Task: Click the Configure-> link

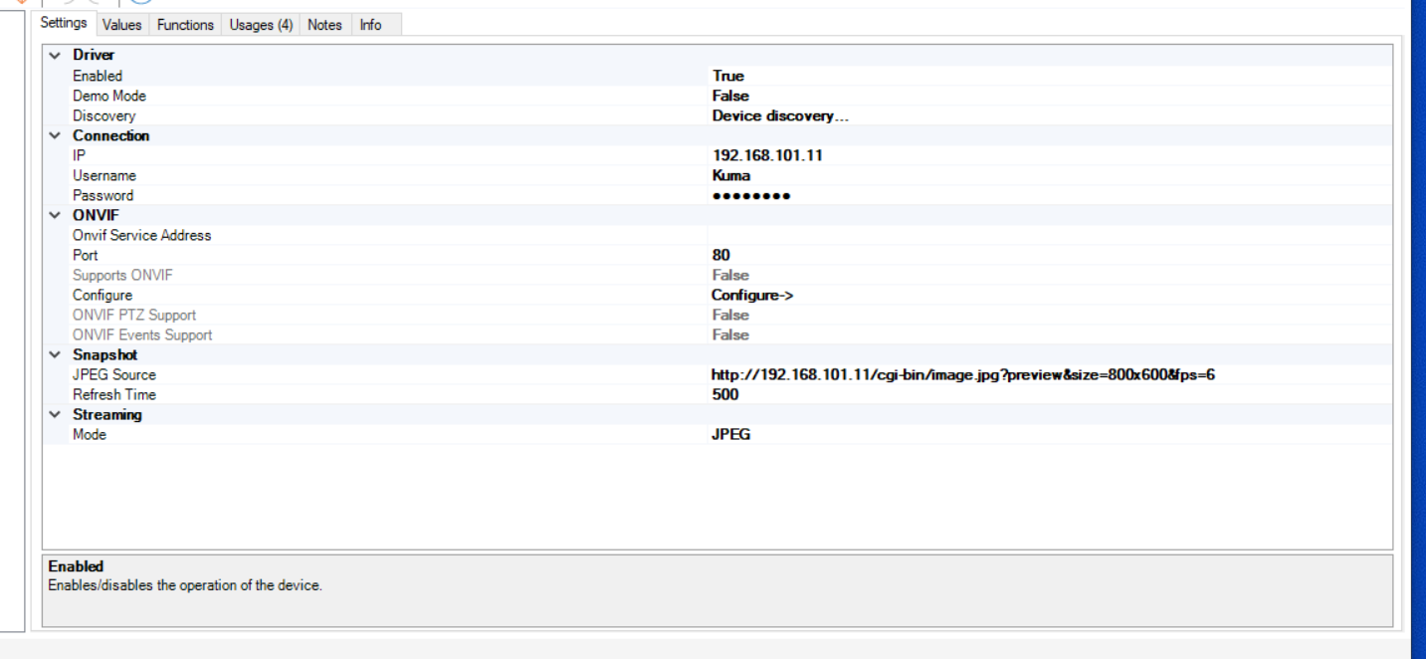Action: [751, 295]
